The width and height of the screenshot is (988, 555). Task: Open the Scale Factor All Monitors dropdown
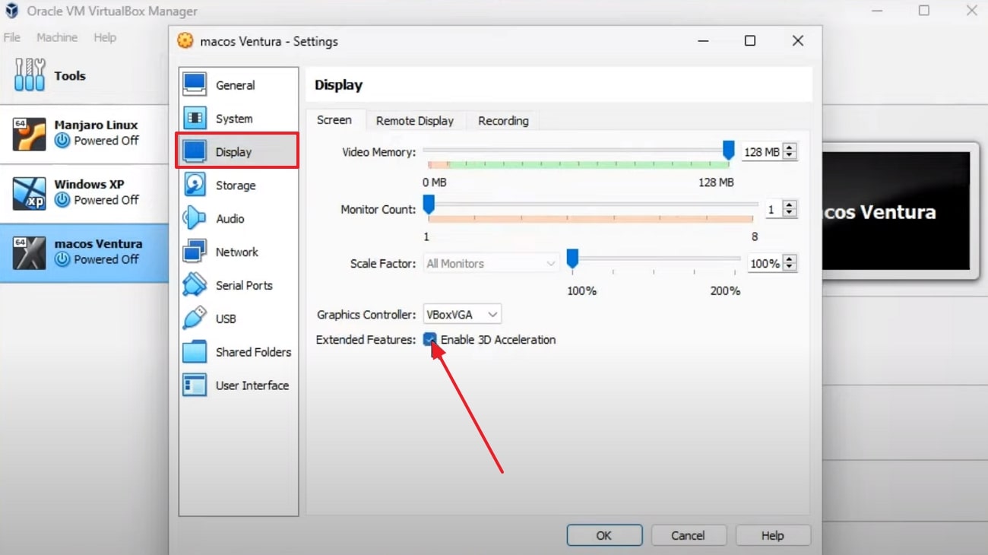[x=491, y=263]
